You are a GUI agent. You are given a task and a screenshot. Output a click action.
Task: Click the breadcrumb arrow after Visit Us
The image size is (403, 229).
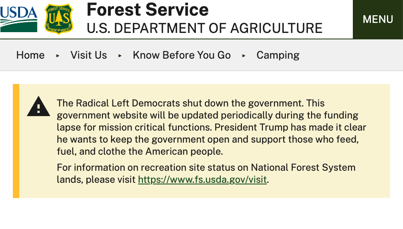[x=120, y=55]
